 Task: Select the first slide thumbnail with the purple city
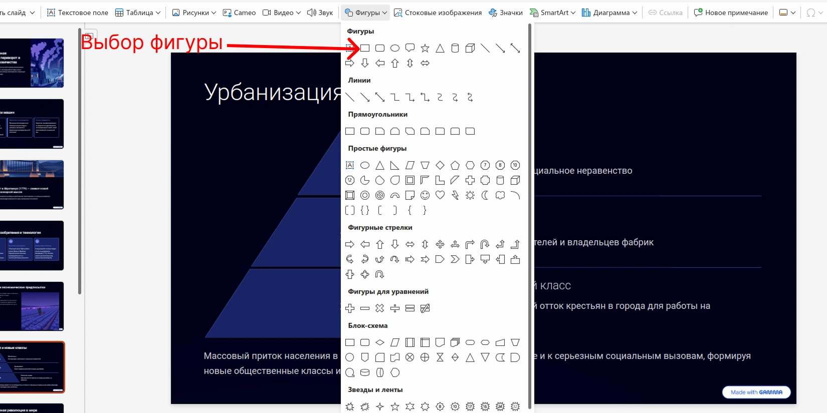click(x=32, y=63)
